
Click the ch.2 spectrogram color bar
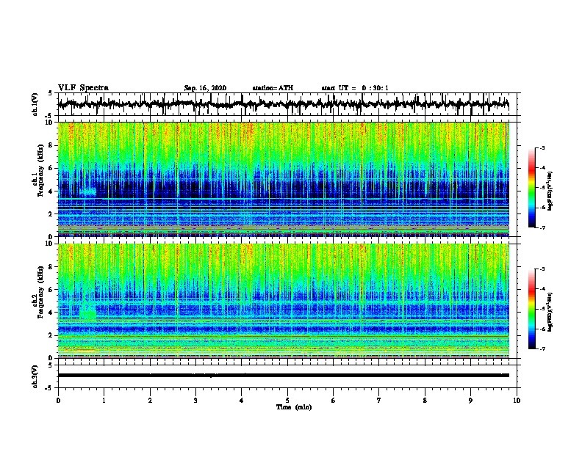pos(532,309)
